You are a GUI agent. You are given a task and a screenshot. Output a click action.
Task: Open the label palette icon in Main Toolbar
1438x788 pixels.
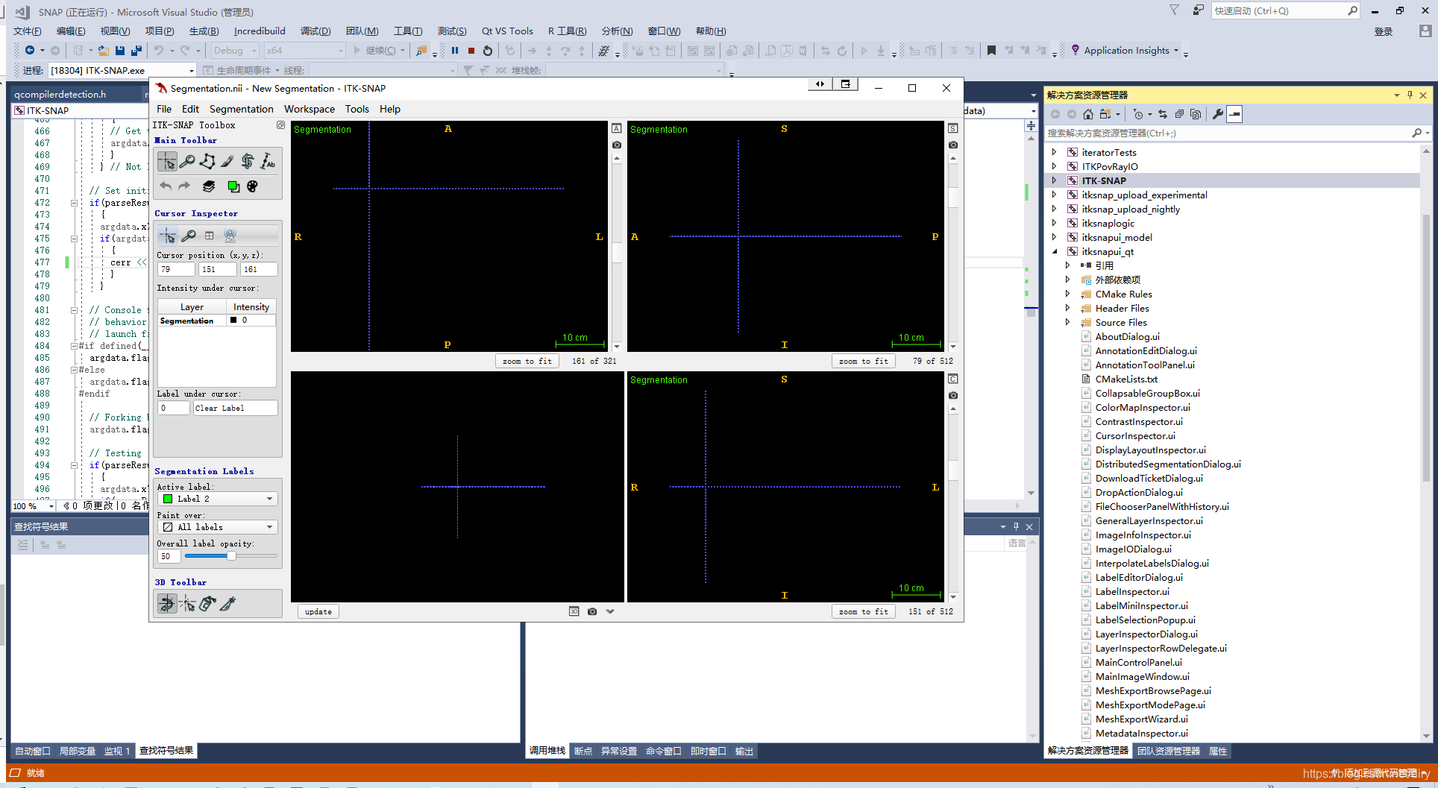point(253,186)
